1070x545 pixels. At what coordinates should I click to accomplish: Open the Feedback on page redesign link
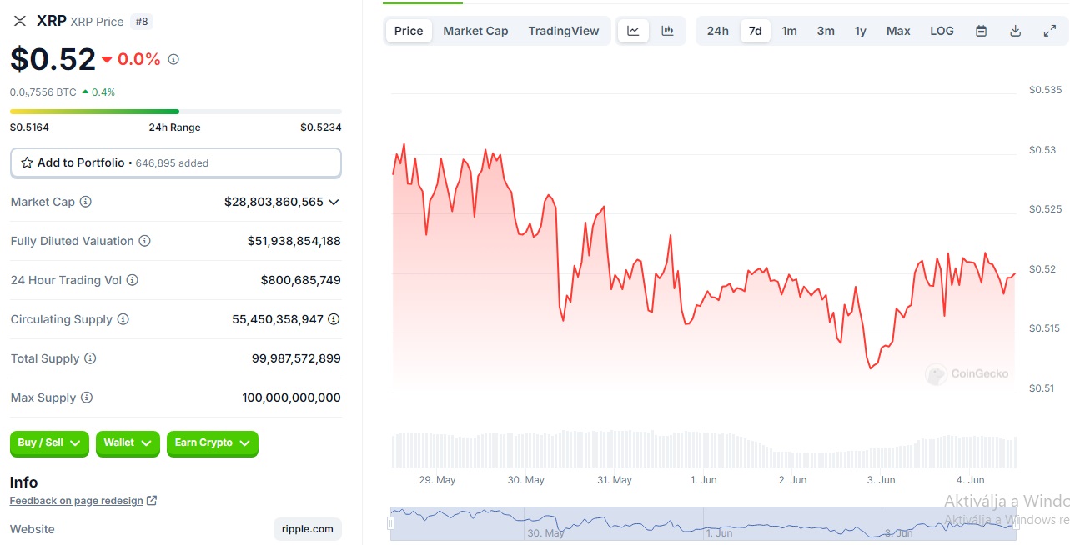click(77, 501)
